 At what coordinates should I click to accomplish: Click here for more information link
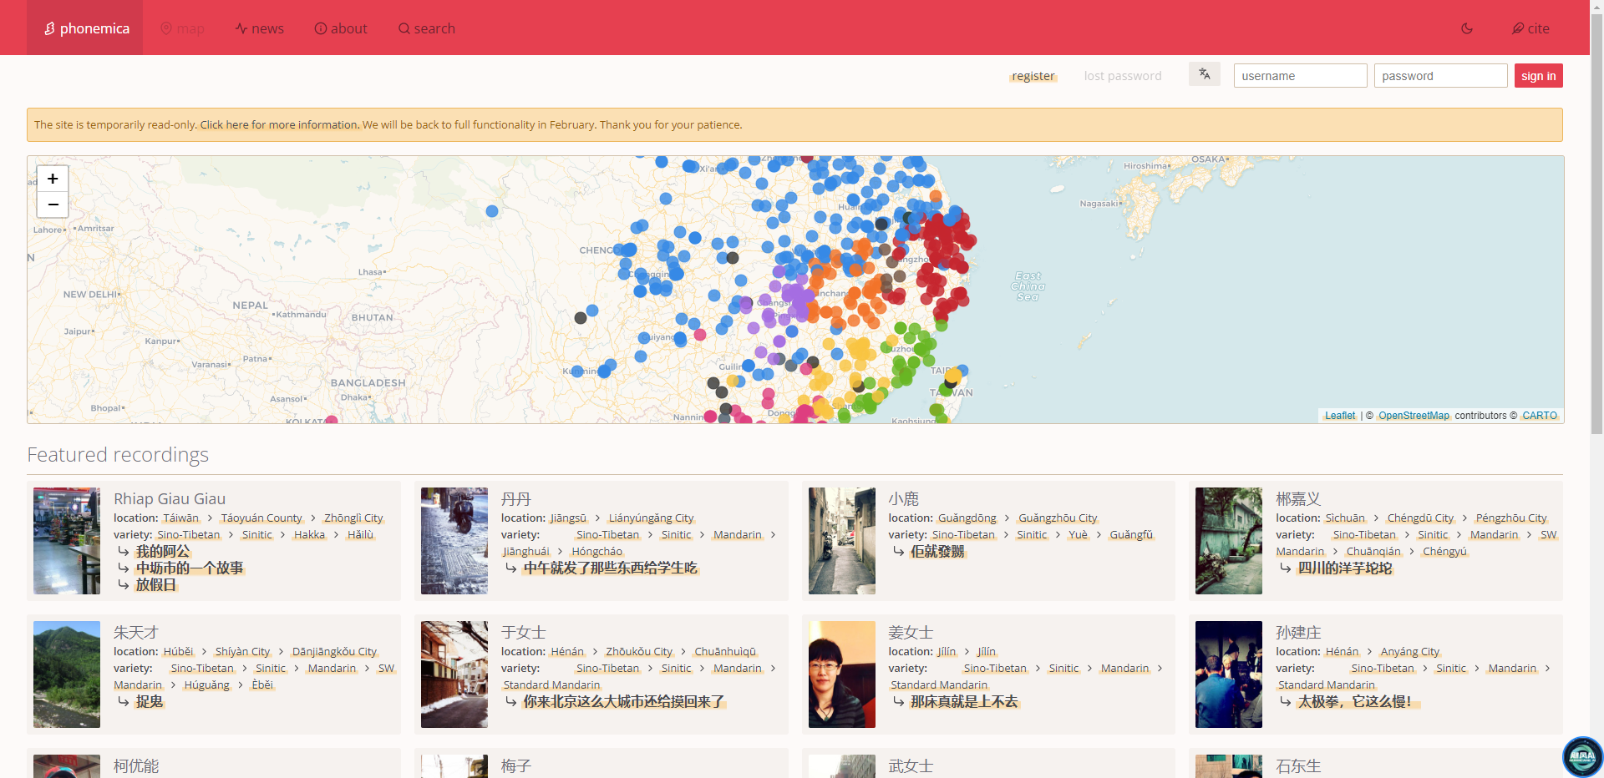click(280, 125)
